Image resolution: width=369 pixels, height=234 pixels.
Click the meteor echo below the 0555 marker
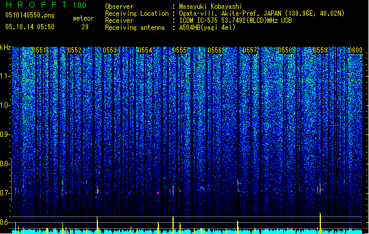click(173, 190)
